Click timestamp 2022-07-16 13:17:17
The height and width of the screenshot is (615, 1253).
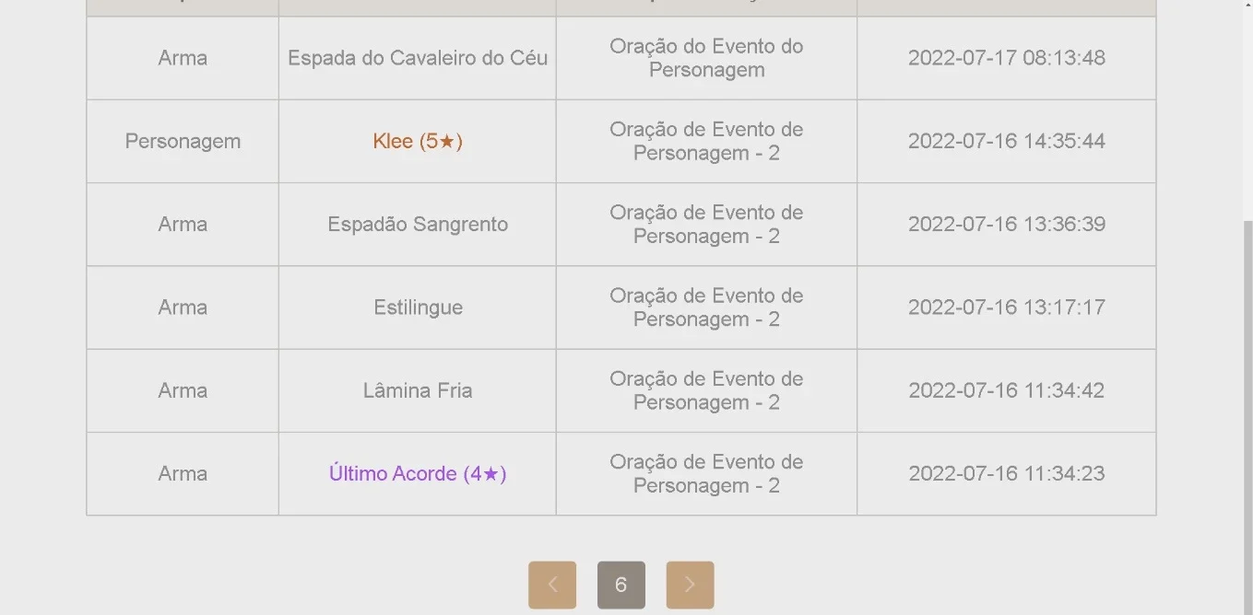1006,307
